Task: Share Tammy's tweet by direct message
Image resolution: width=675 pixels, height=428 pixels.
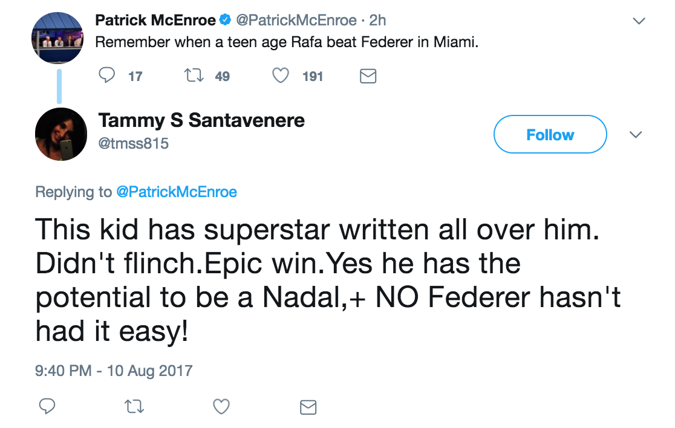Action: [x=308, y=407]
